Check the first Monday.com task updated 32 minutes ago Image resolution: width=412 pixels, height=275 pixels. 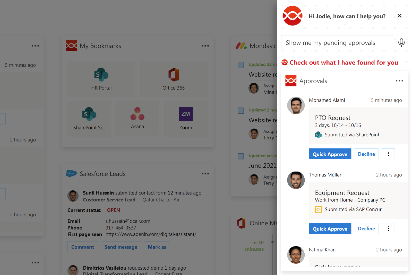click(x=241, y=65)
